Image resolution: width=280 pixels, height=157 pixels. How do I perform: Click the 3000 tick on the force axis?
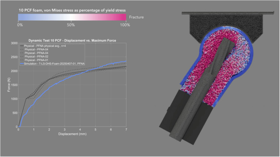coord(14,43)
